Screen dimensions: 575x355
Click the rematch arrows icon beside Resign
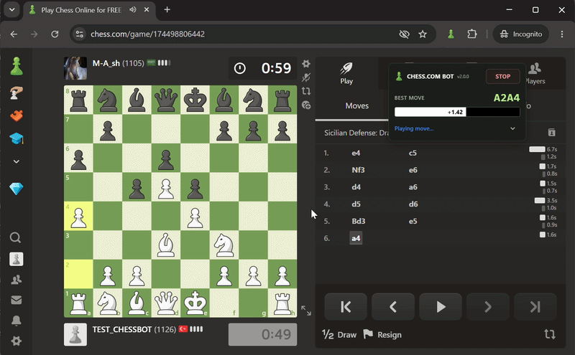[x=549, y=334]
